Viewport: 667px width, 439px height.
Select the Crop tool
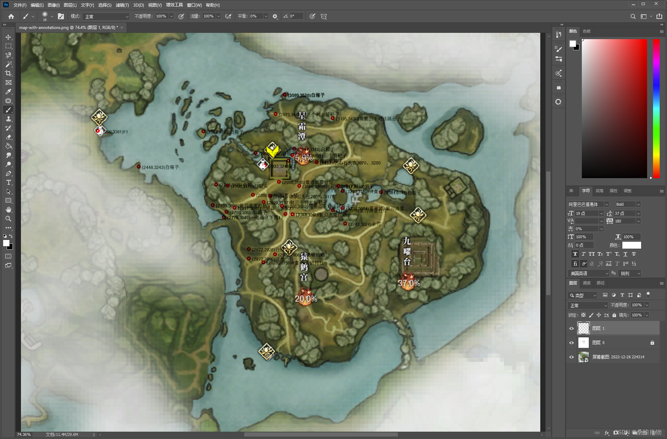[8, 73]
